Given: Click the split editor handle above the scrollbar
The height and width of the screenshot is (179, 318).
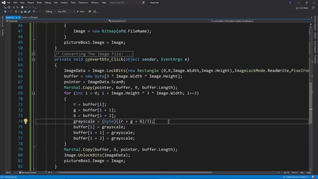Looking at the screenshot, I should pos(311,24).
